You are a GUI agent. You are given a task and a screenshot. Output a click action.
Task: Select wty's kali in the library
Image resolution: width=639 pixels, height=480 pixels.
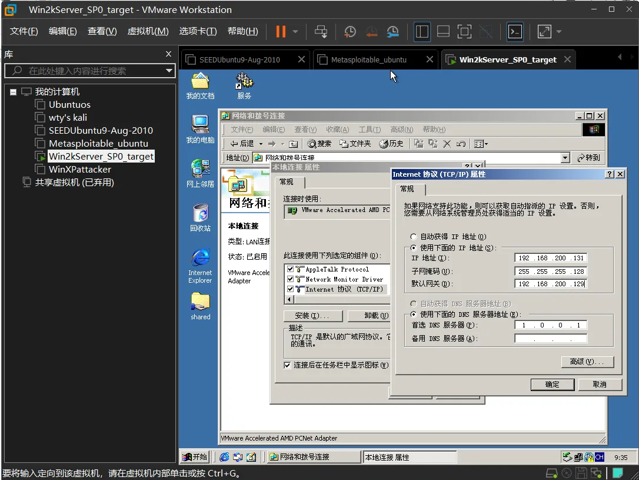click(68, 118)
